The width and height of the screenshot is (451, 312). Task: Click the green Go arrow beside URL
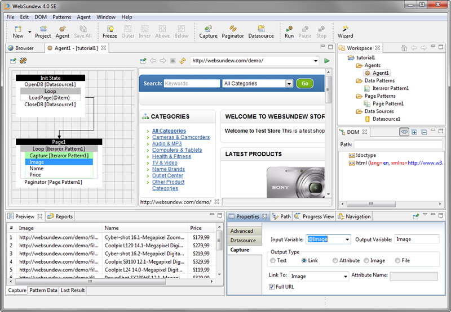(326, 61)
